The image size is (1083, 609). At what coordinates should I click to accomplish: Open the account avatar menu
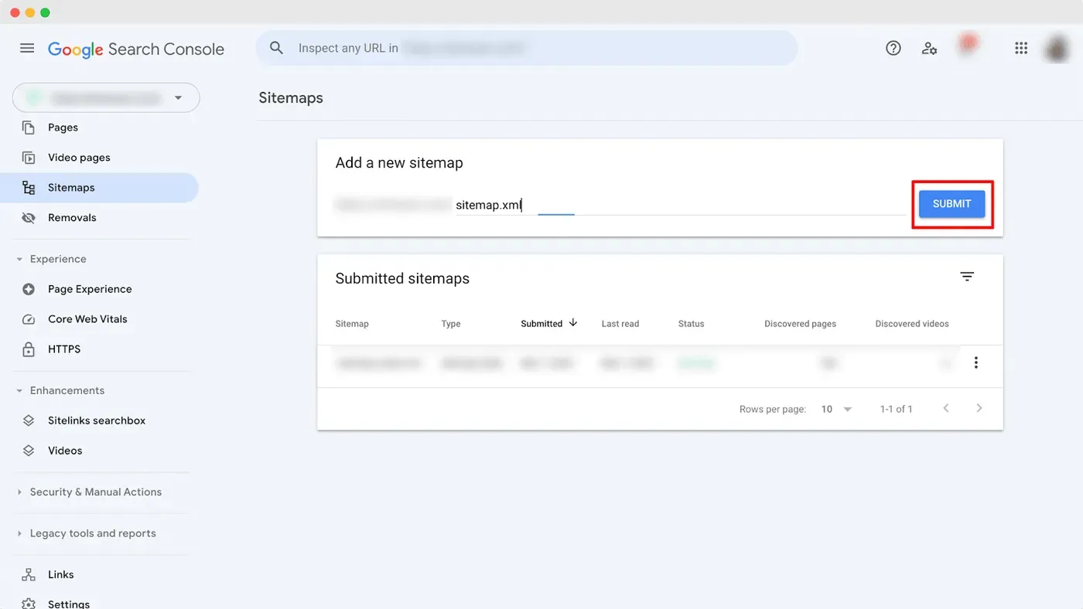pos(1057,49)
